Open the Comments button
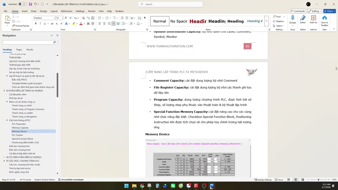338x190 pixels. pos(298,11)
